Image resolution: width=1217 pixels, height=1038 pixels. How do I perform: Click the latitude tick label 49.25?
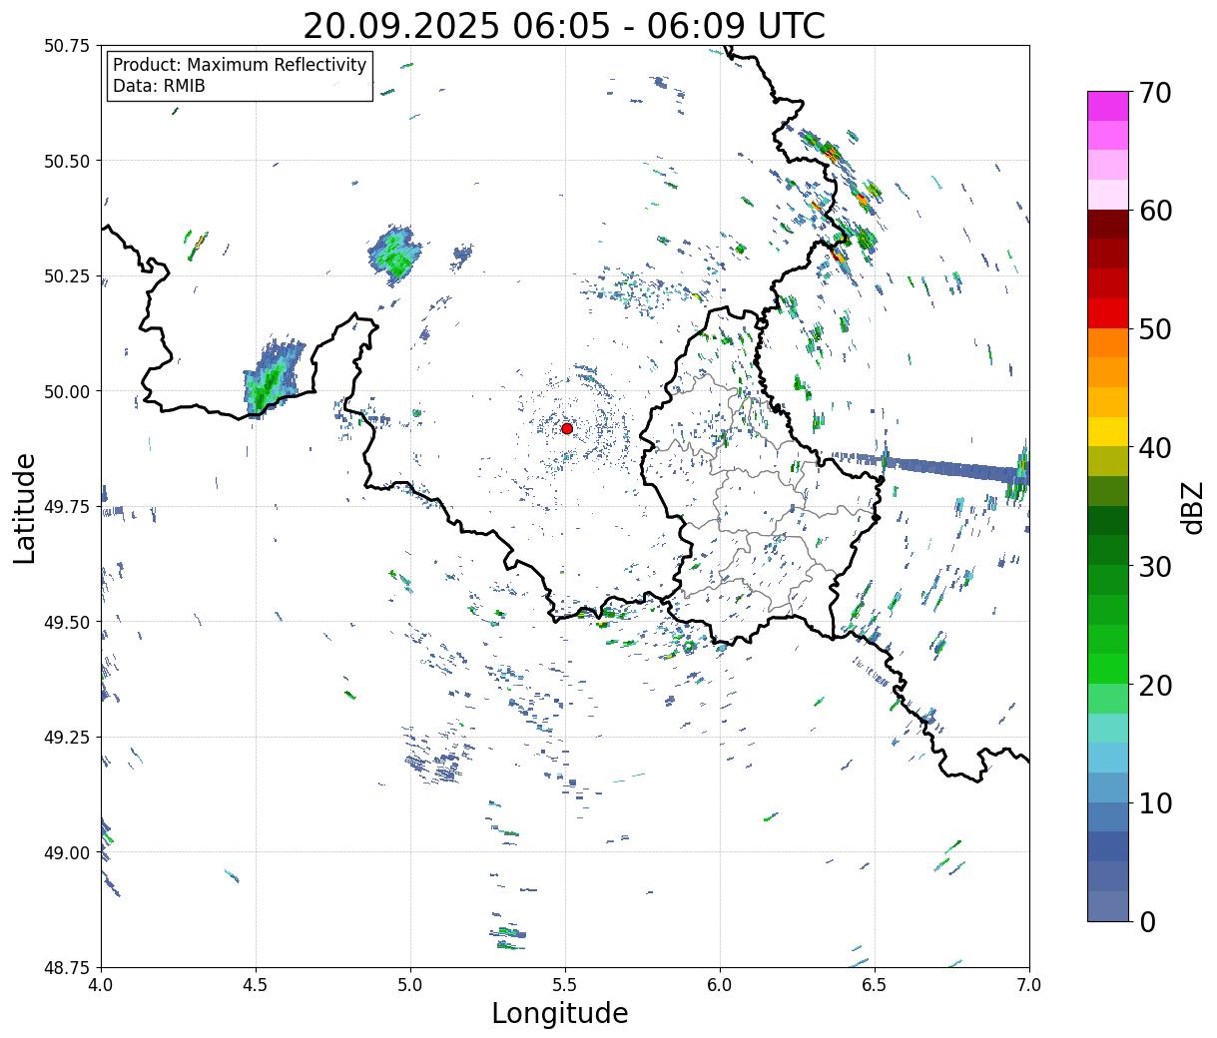[x=67, y=738]
